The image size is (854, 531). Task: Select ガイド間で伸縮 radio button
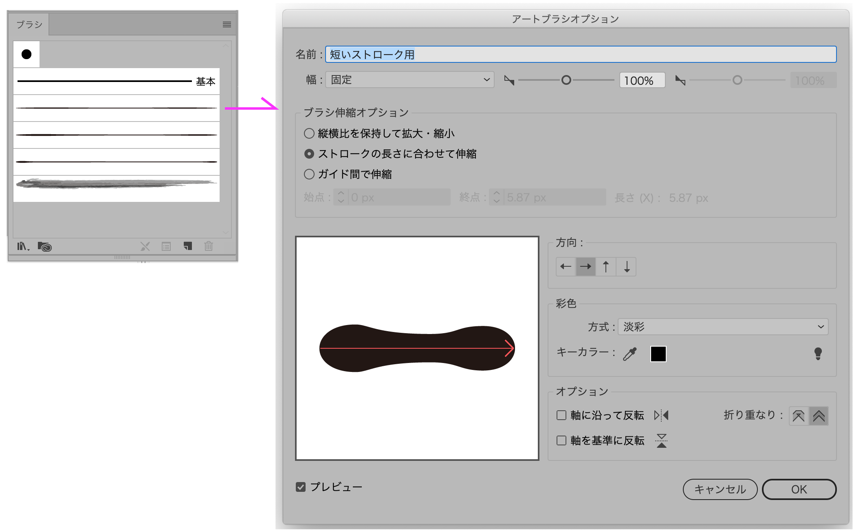point(309,174)
